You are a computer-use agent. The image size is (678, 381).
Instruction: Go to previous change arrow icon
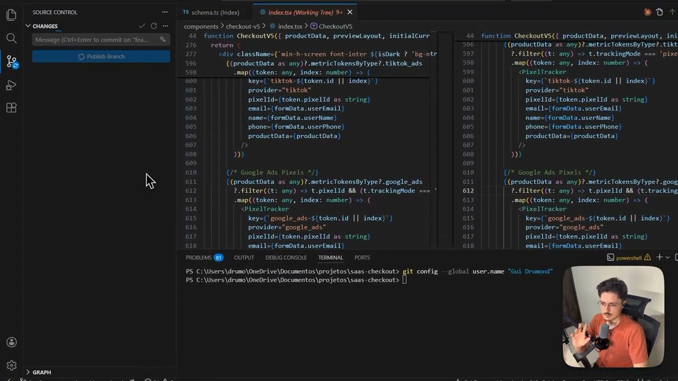pyautogui.click(x=673, y=12)
